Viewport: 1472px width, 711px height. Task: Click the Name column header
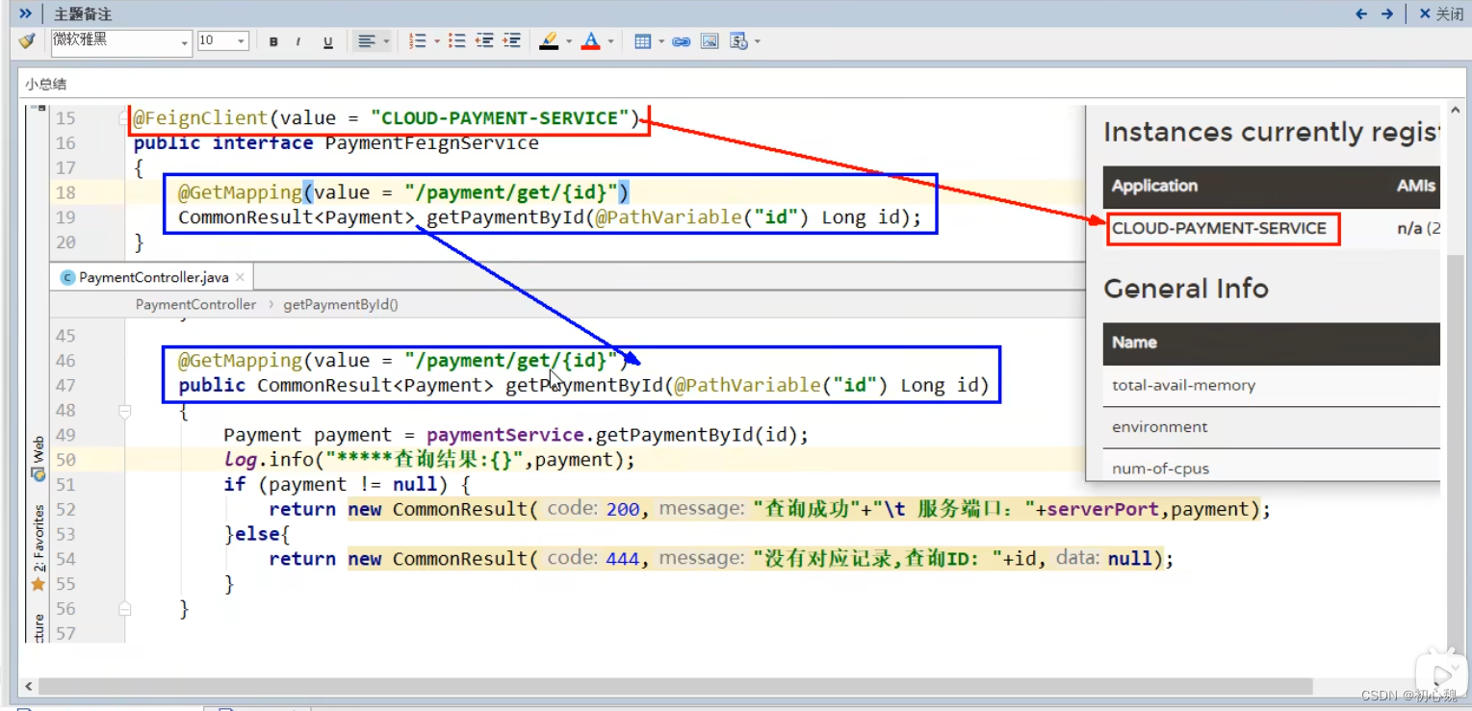[1134, 343]
